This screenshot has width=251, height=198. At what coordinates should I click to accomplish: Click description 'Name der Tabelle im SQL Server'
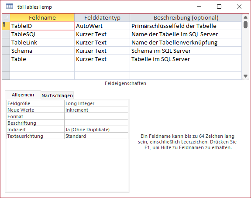click(x=186, y=34)
